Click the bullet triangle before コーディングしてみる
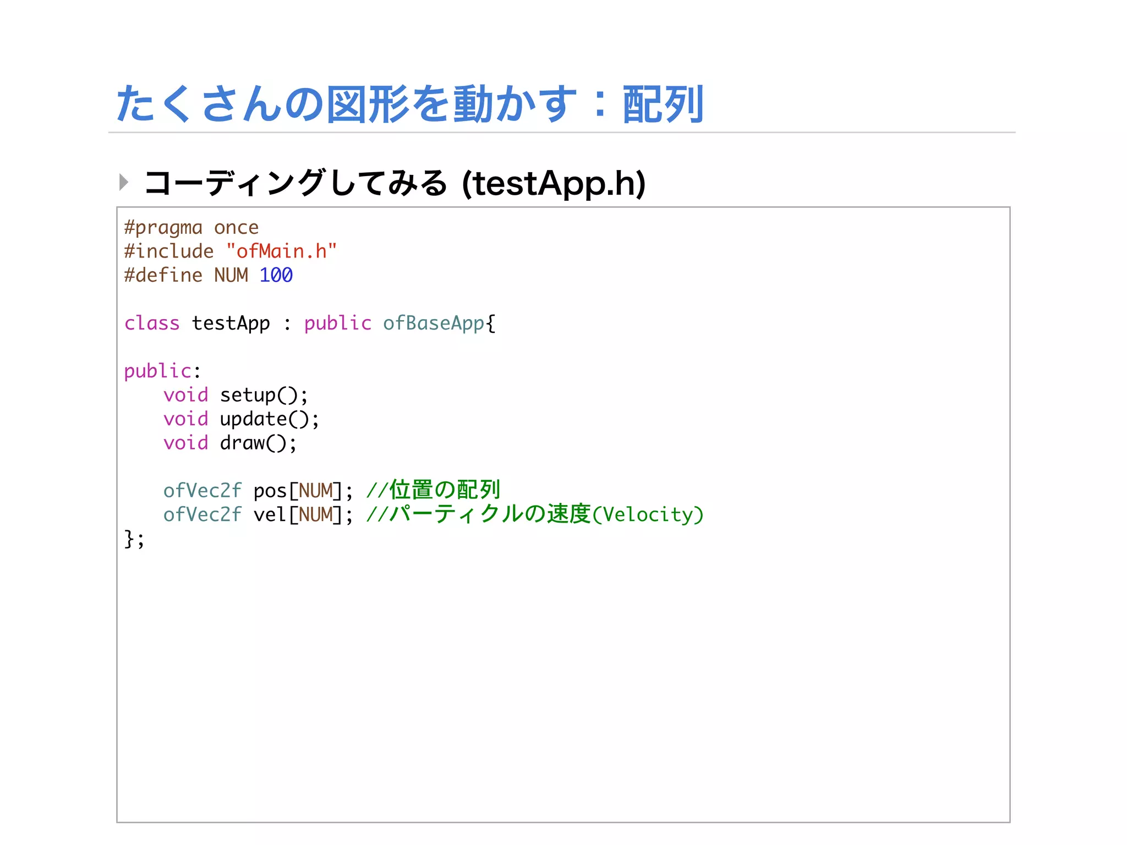This screenshot has width=1127, height=845. [124, 182]
